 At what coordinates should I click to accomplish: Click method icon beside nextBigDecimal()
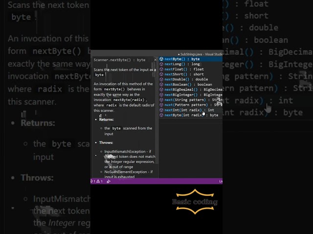161,90
